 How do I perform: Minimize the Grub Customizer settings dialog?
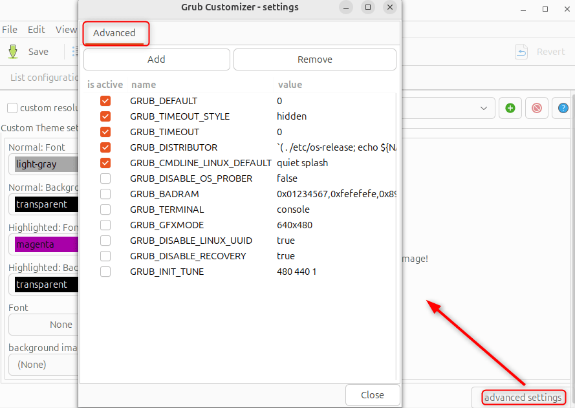click(346, 7)
